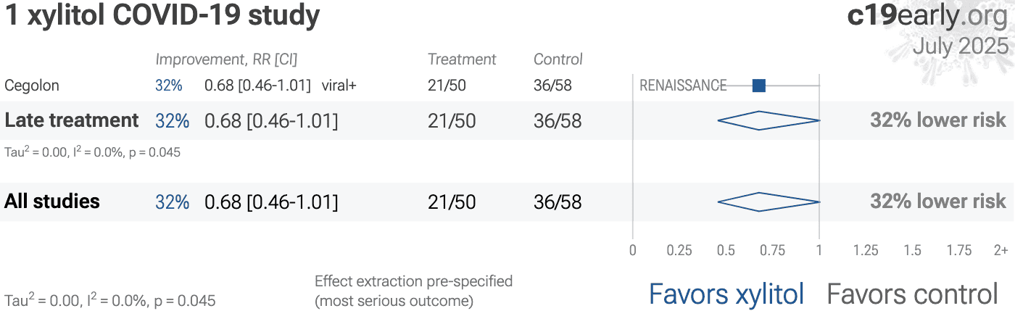The height and width of the screenshot is (311, 1015).
Task: Click the 1.25 axis tick label
Action: pyautogui.click(x=866, y=251)
